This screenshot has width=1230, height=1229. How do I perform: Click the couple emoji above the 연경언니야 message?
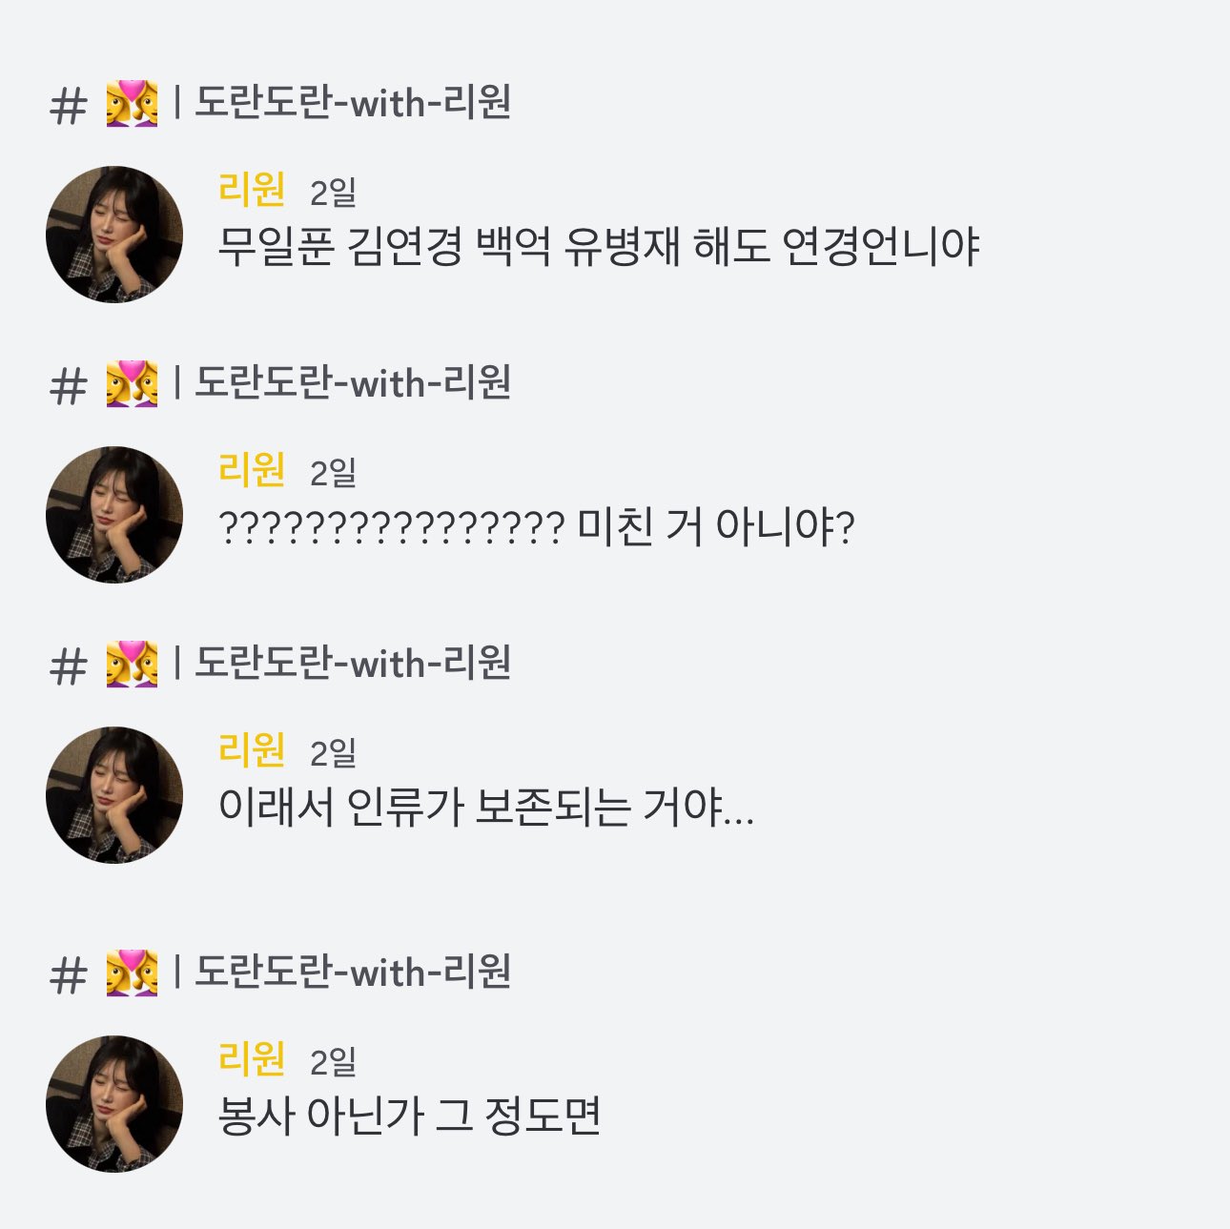(x=132, y=104)
